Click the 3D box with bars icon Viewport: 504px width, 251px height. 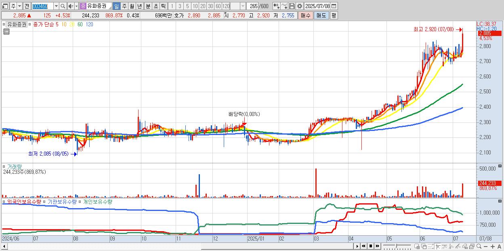[465, 247]
